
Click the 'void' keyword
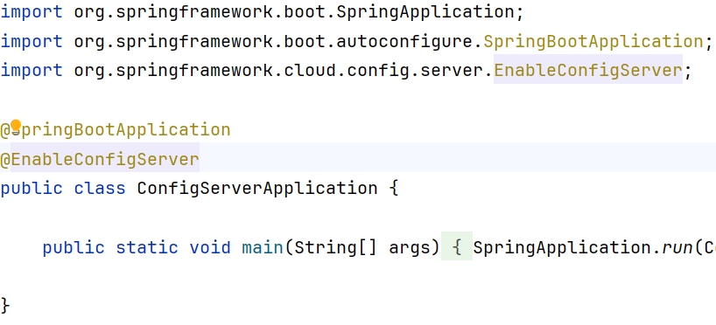pyautogui.click(x=210, y=247)
